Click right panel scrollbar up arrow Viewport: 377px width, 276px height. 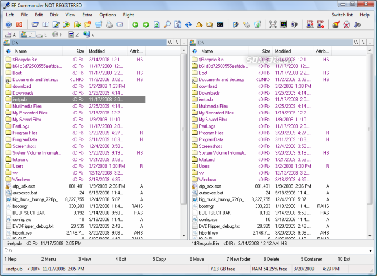[x=370, y=50]
